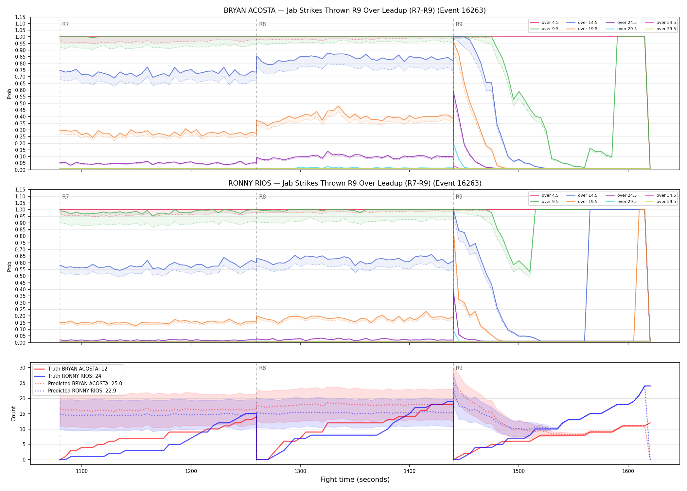The image size is (687, 491).
Task: Click the R7 marker in Bryan Acosta chart
Action: pyautogui.click(x=65, y=24)
